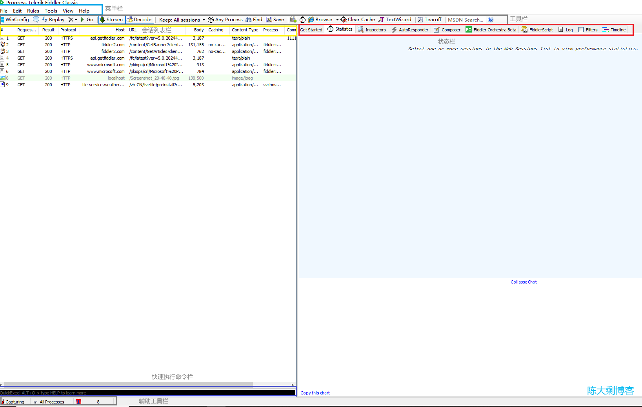Open the File menu
The image size is (642, 407).
coord(4,11)
